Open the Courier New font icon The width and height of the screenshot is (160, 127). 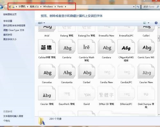[146, 71]
